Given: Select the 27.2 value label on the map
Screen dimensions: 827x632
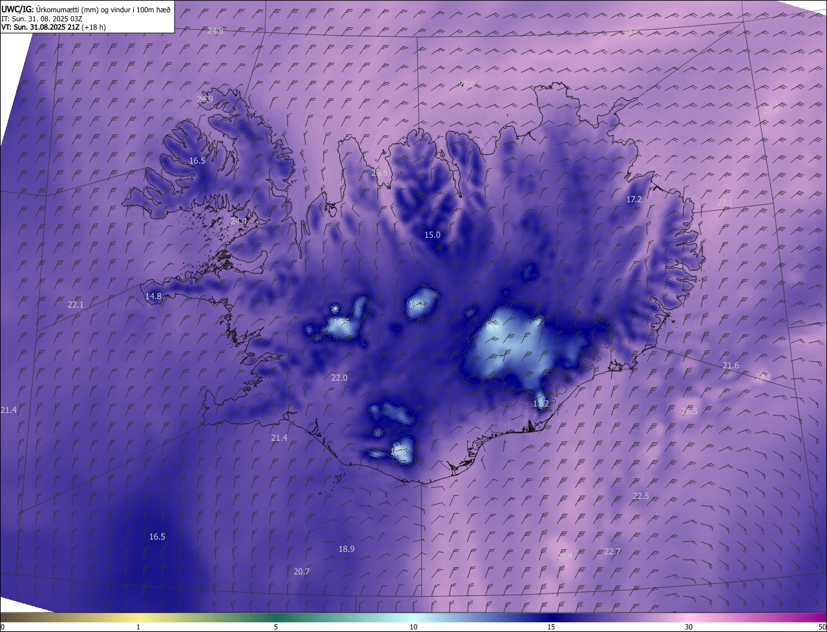Looking at the screenshot, I should [763, 377].
